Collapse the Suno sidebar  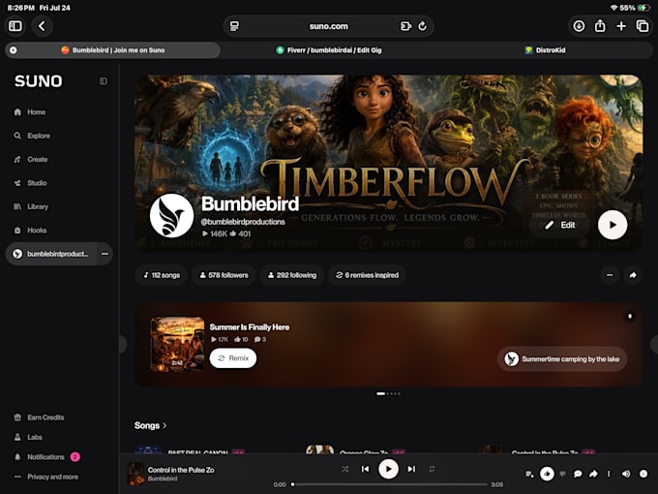104,81
